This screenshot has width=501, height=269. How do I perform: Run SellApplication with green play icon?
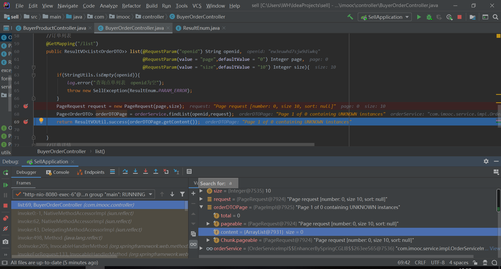click(x=419, y=17)
